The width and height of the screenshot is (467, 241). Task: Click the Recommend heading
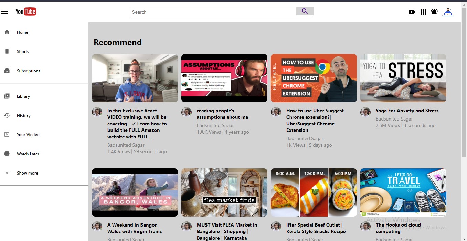(118, 42)
